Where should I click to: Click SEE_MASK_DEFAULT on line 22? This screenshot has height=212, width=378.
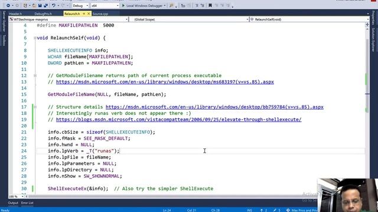[x=106, y=138]
